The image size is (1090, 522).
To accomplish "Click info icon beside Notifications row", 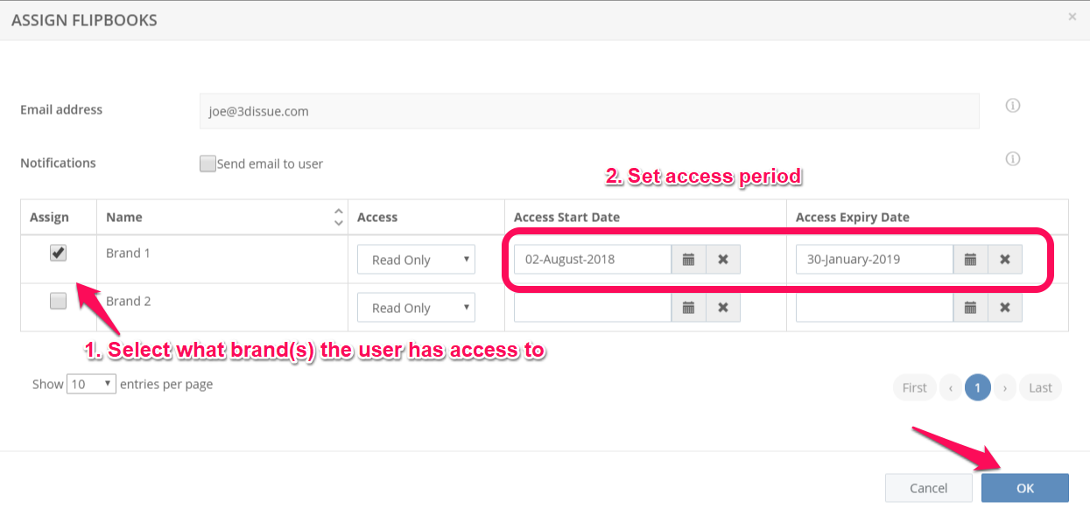I will [x=1013, y=159].
